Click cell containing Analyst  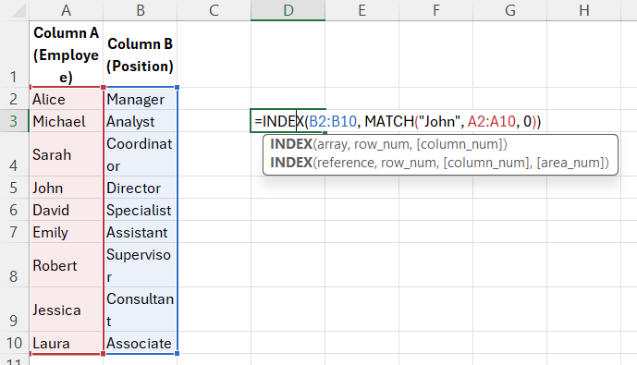pos(141,121)
